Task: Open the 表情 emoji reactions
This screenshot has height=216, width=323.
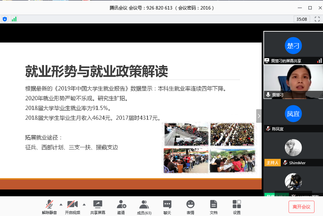Action: click(190, 204)
